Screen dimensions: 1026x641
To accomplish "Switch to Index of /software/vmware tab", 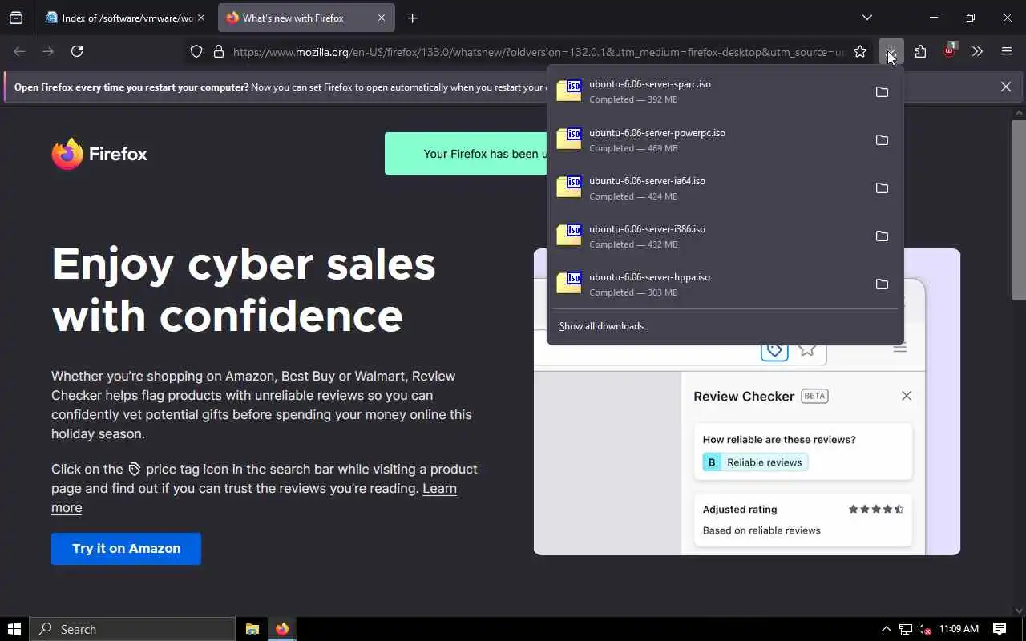I will click(x=125, y=18).
